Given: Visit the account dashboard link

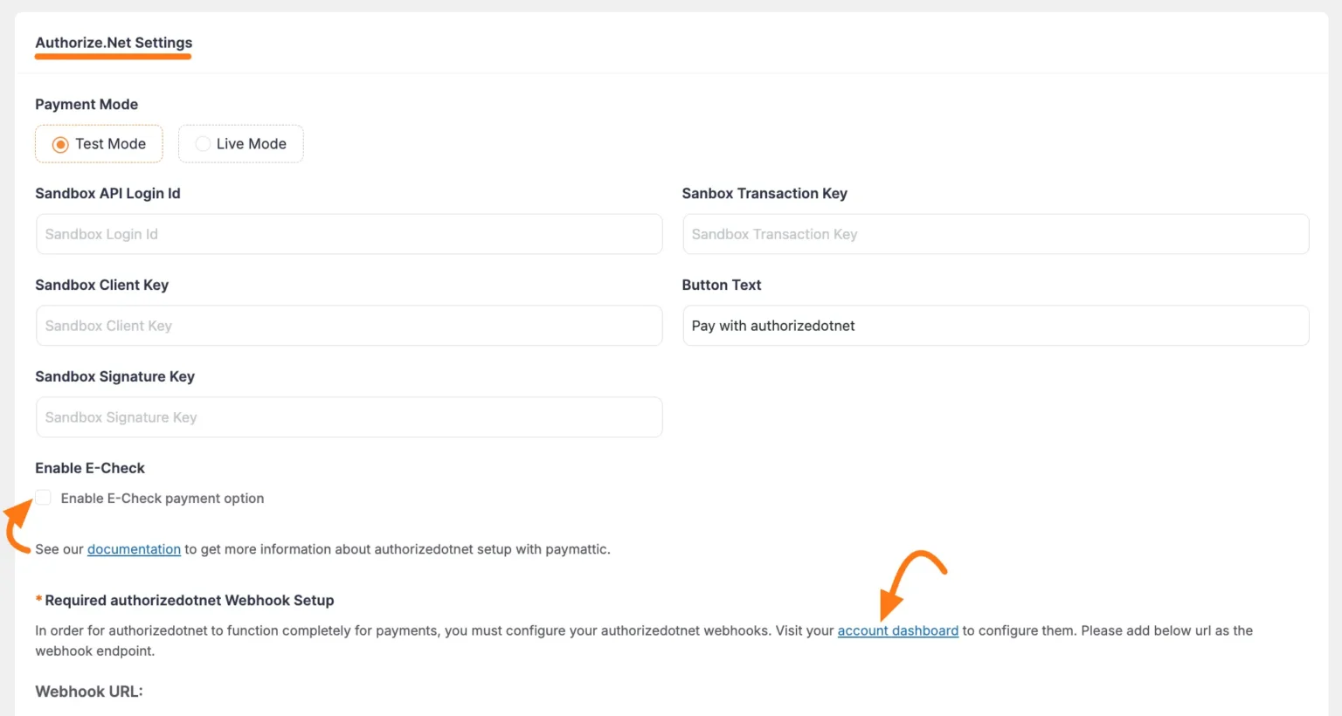Looking at the screenshot, I should [897, 630].
